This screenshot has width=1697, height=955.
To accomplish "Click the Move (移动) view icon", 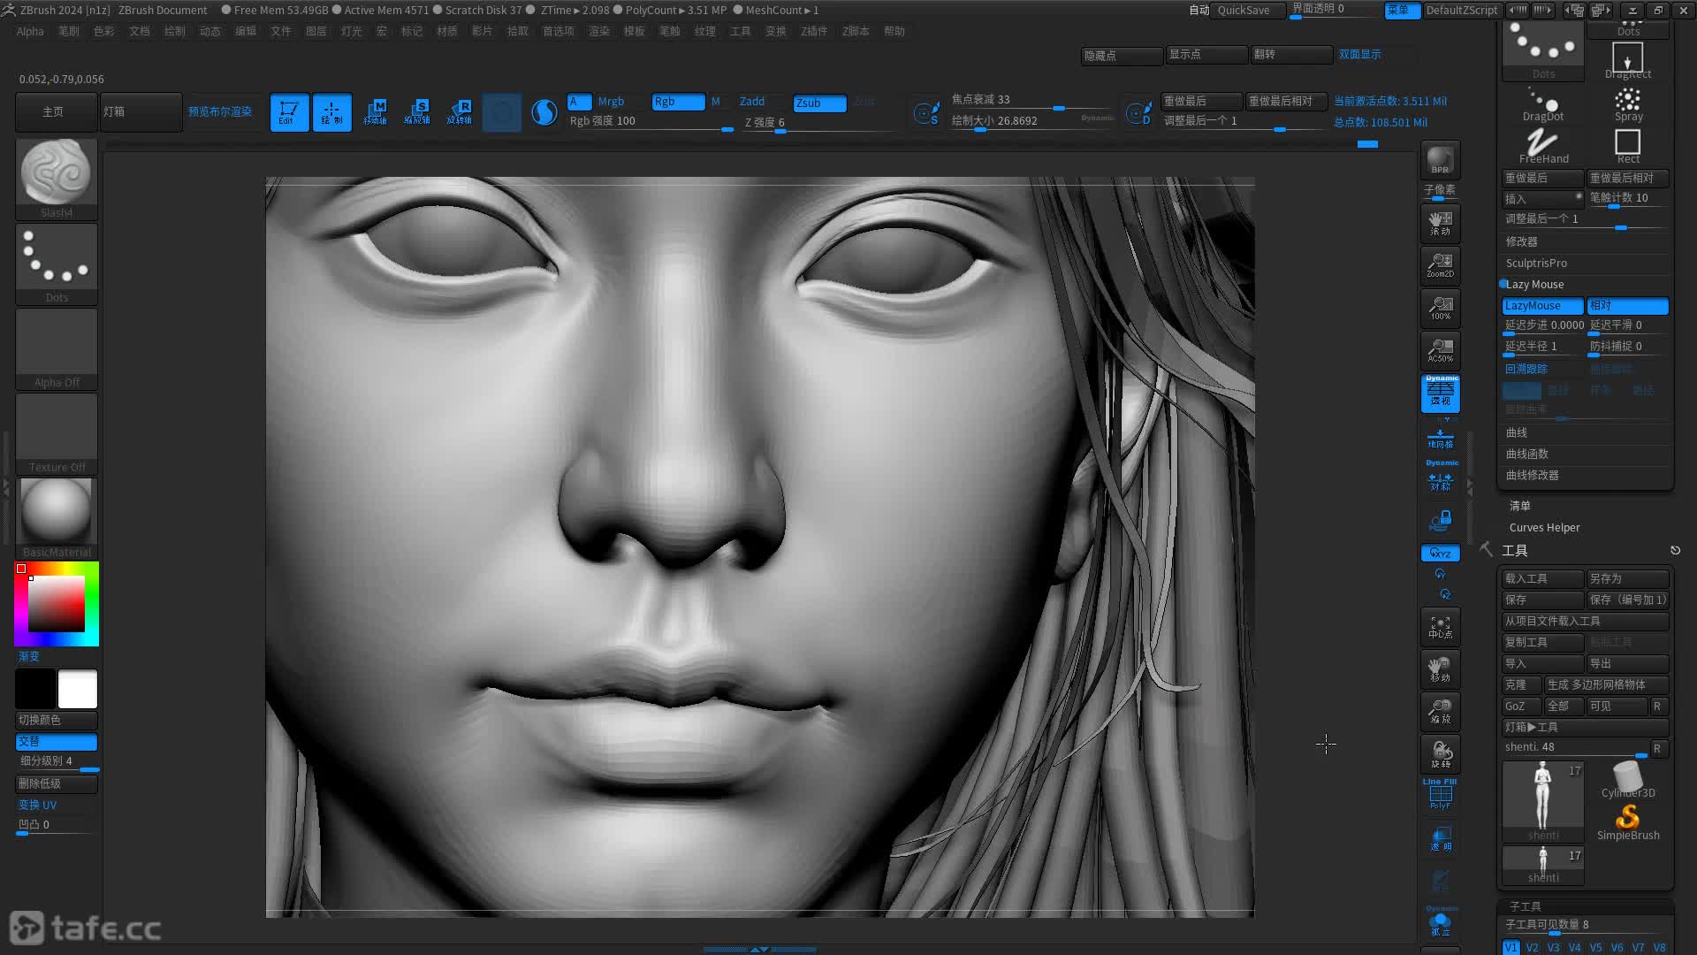I will 1440,669.
